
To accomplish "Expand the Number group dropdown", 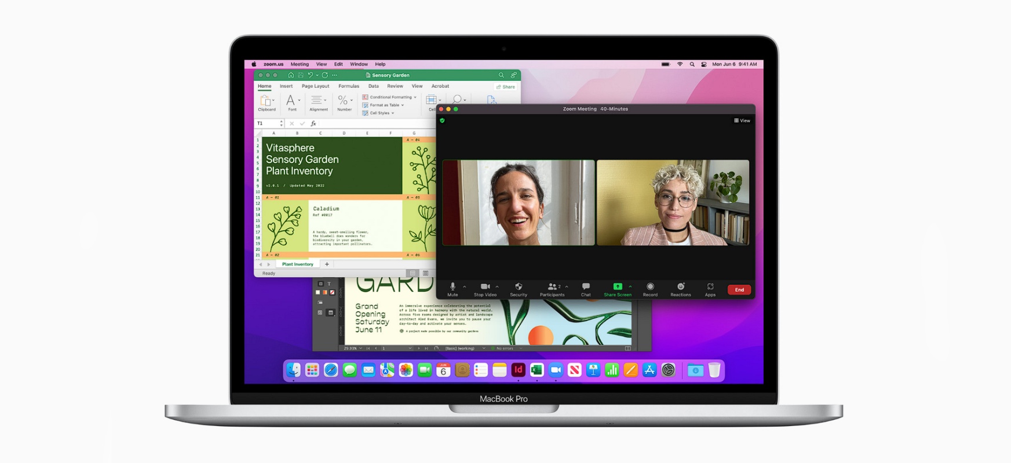I will pyautogui.click(x=352, y=100).
